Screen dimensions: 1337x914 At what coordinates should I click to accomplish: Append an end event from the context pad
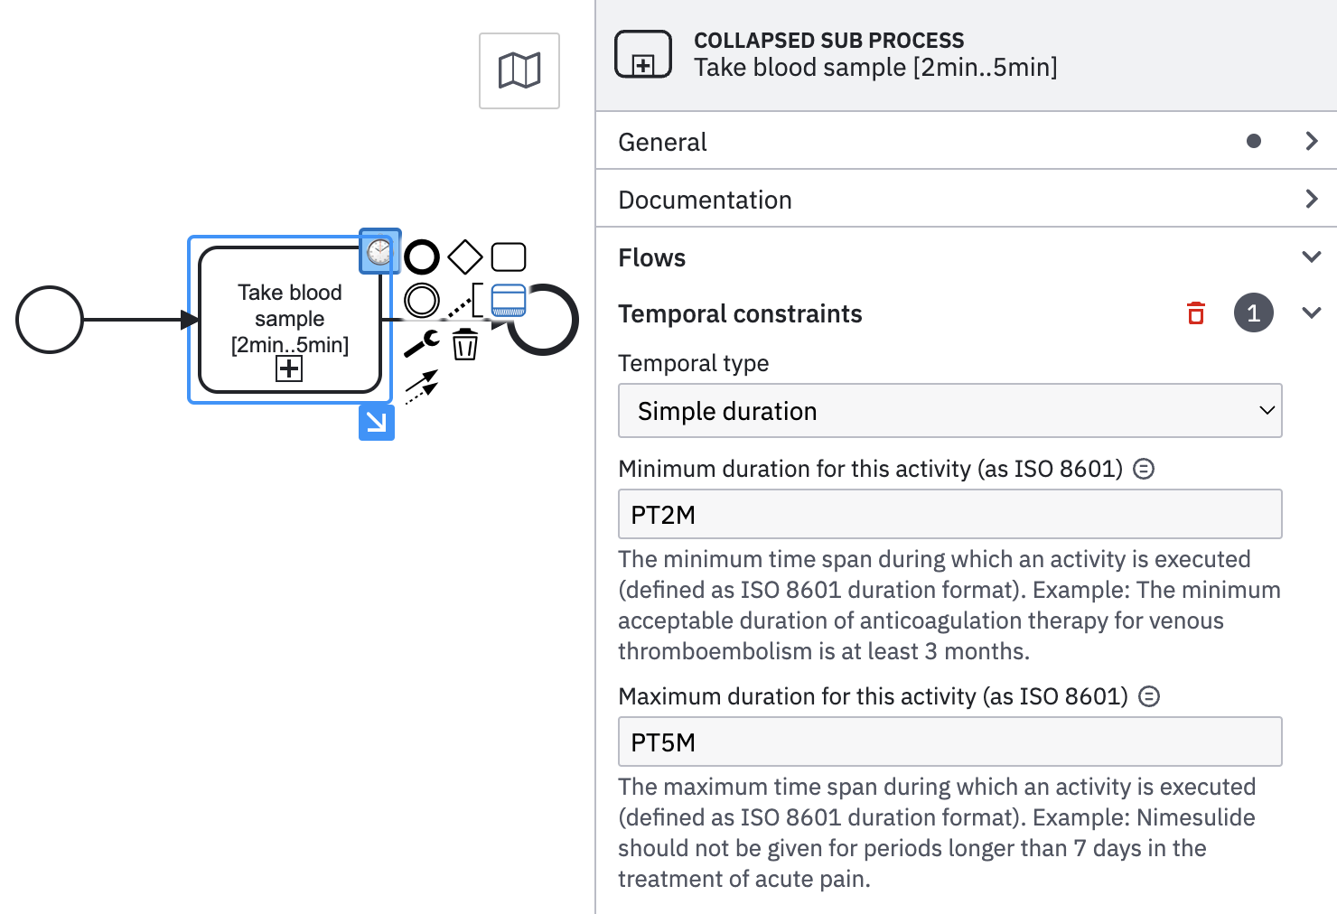[422, 256]
